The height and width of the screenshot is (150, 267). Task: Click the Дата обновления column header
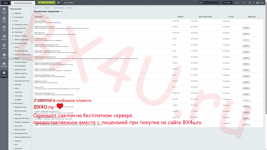tap(205, 17)
